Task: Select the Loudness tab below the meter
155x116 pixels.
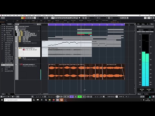Action: 146,94
